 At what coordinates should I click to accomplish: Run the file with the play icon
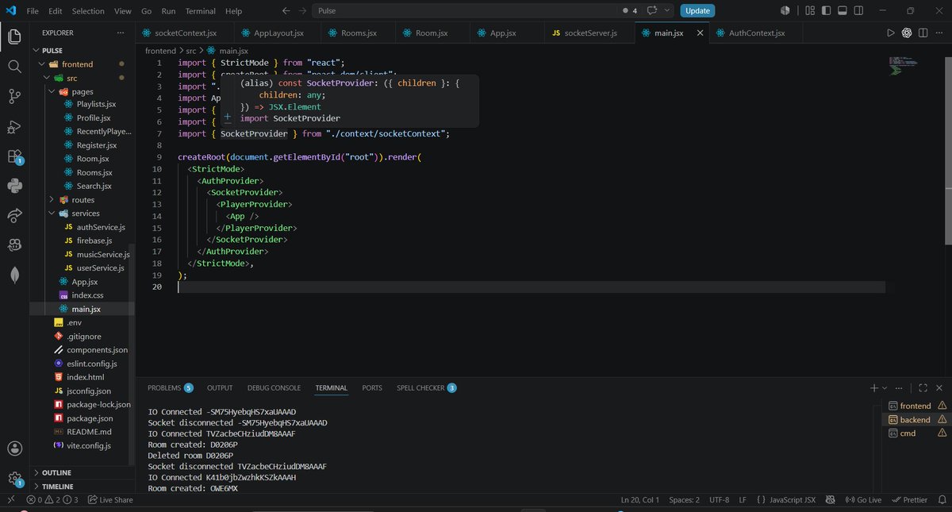tap(890, 33)
